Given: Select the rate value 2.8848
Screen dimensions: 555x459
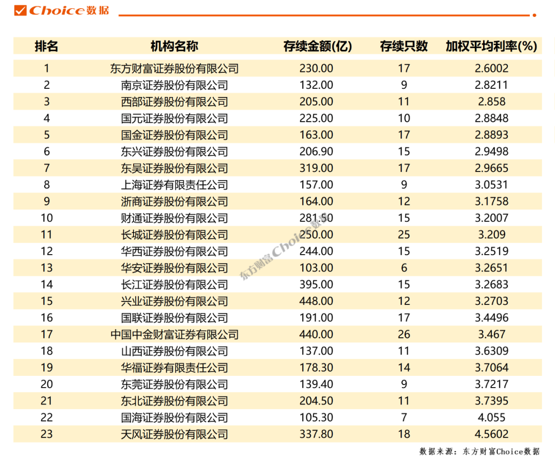Looking at the screenshot, I should tap(491, 118).
